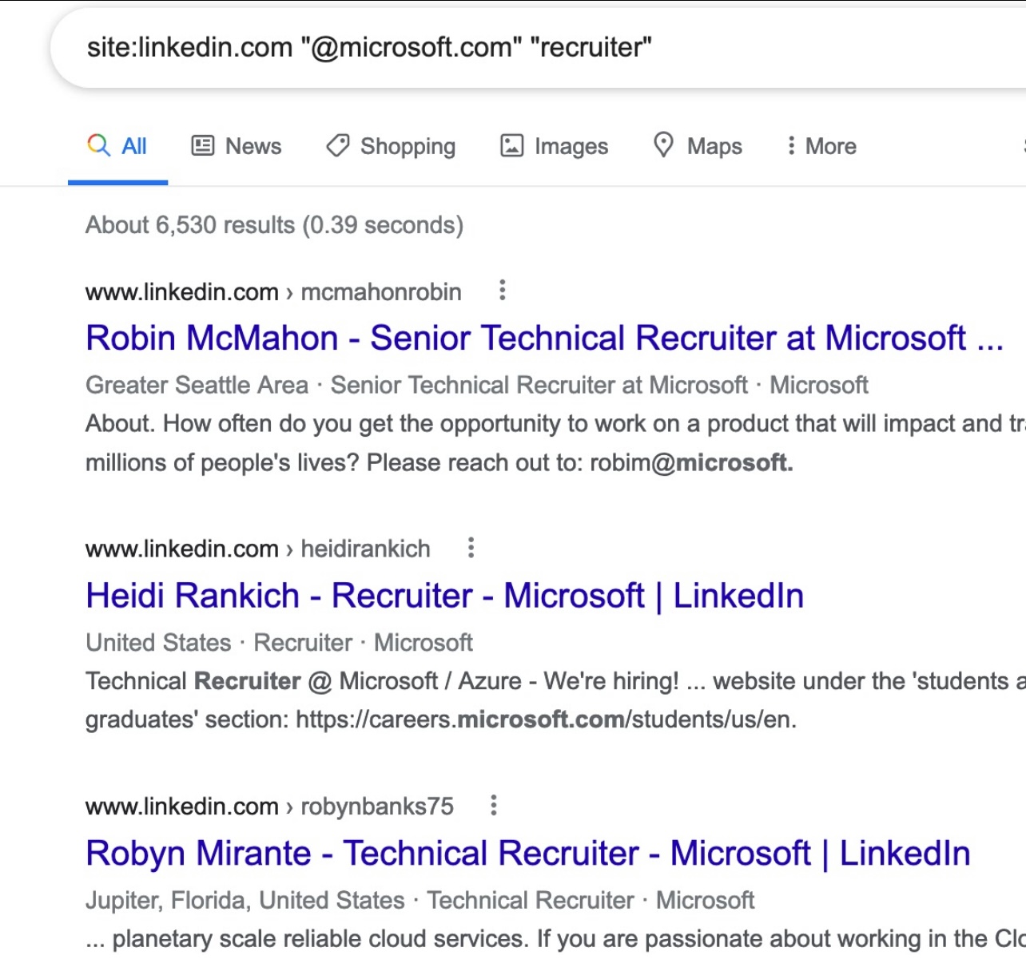Click the www.linkedin.com › heidirankich URL

[258, 549]
